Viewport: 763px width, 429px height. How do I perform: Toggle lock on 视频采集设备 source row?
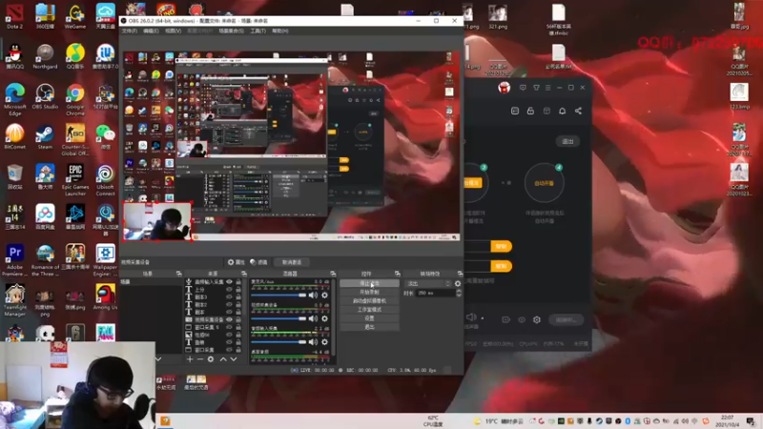pos(238,319)
